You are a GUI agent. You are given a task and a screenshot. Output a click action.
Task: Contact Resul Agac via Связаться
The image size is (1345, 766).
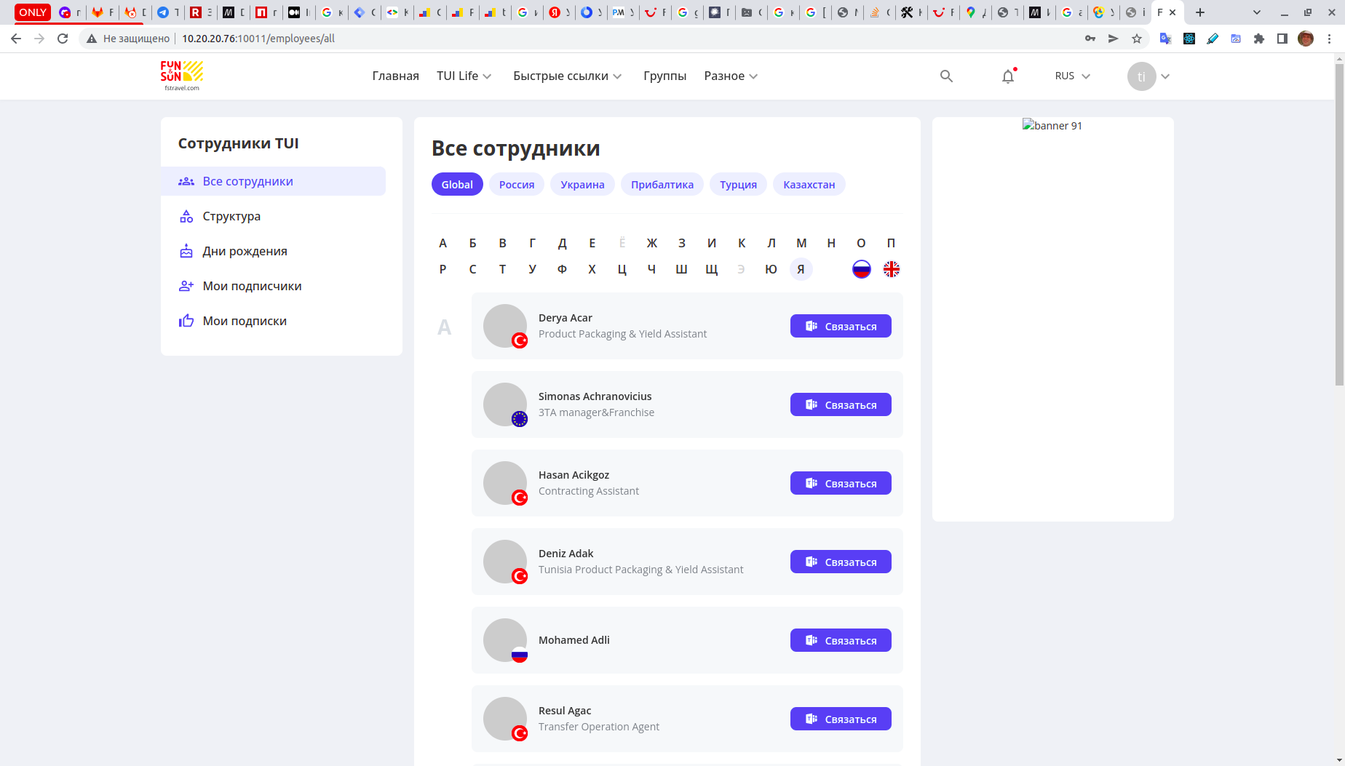pyautogui.click(x=841, y=719)
